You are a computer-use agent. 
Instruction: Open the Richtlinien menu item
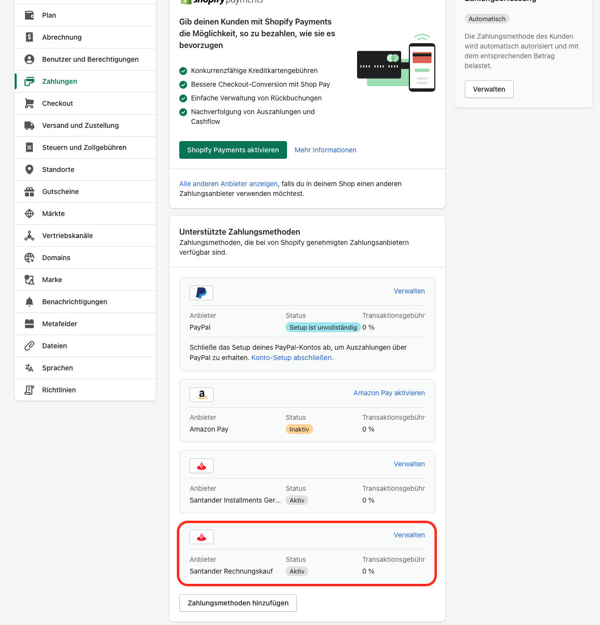[85, 390]
